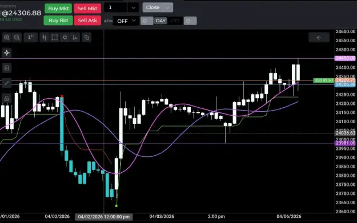Click the gray icon button right of GTC
Screen dimensions: 357x223
[x=190, y=21]
